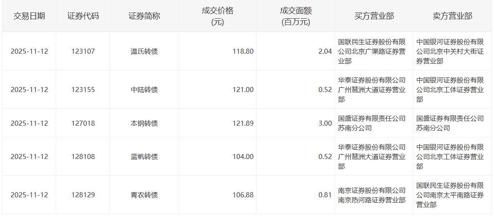Click security code 127018
494x216 pixels.
pos(83,123)
